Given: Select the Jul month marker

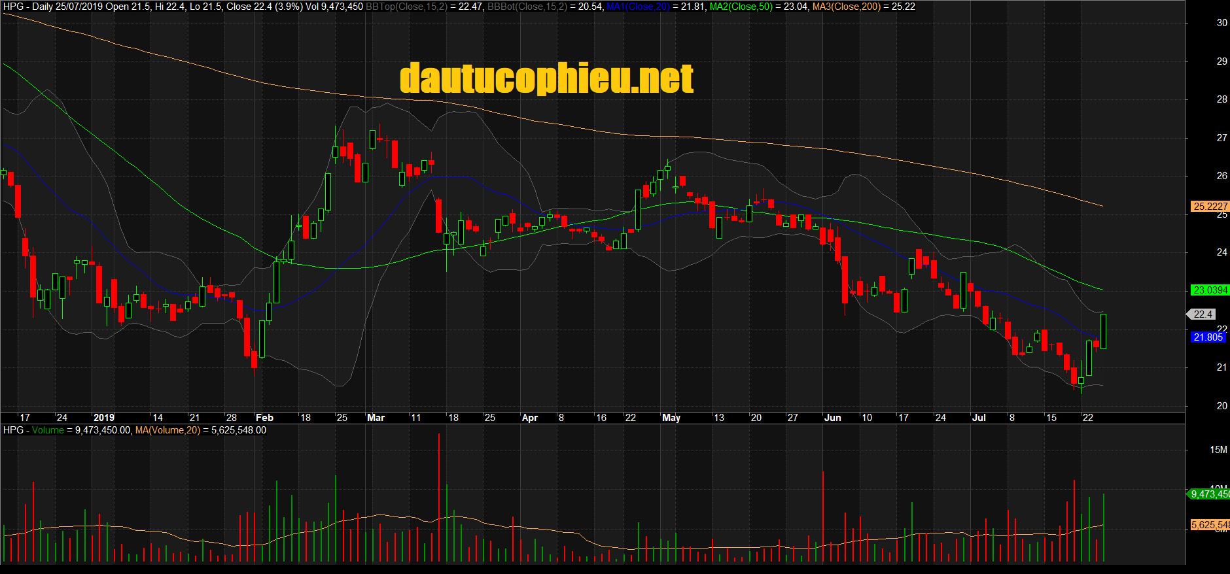Looking at the screenshot, I should (x=979, y=418).
